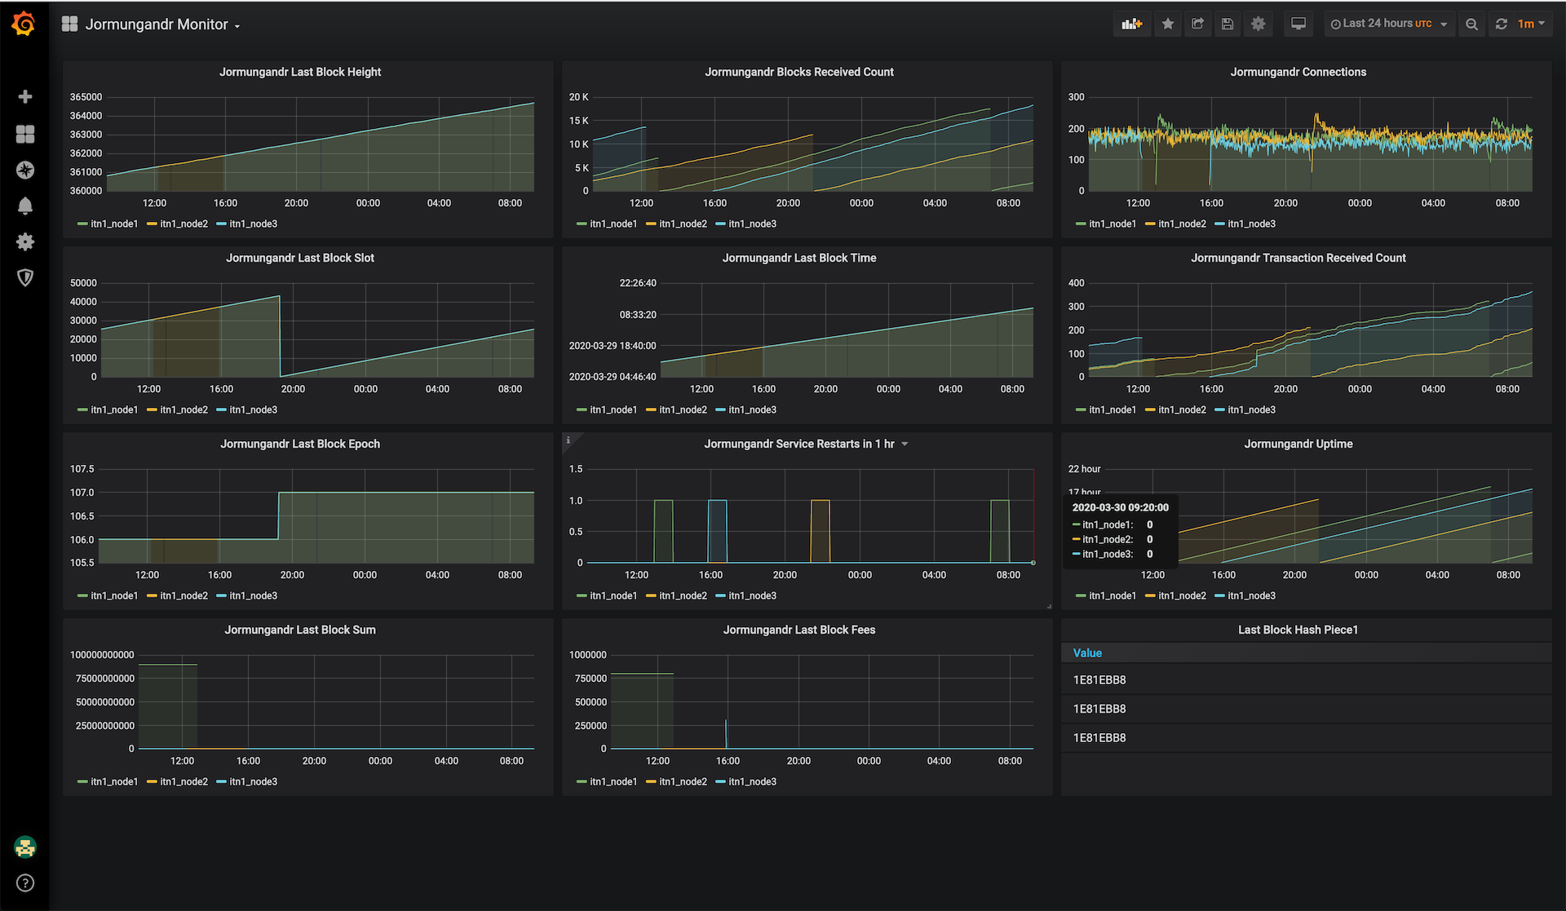The height and width of the screenshot is (911, 1566).
Task: Open Jormungandr Last Block Fees panel title
Action: tap(799, 630)
